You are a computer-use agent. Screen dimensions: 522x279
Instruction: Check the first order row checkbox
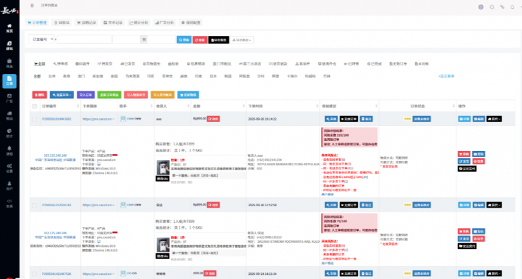tap(35, 119)
